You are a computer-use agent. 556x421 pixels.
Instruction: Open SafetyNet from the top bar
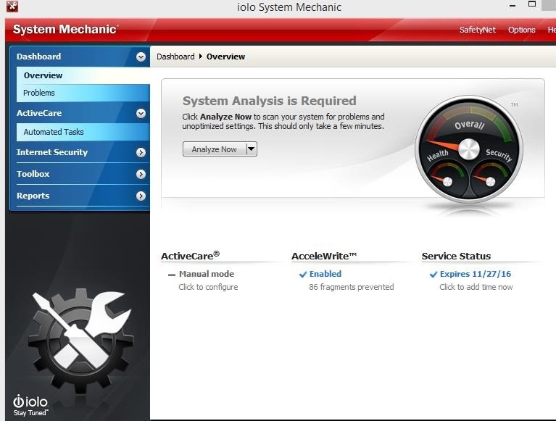coord(477,30)
